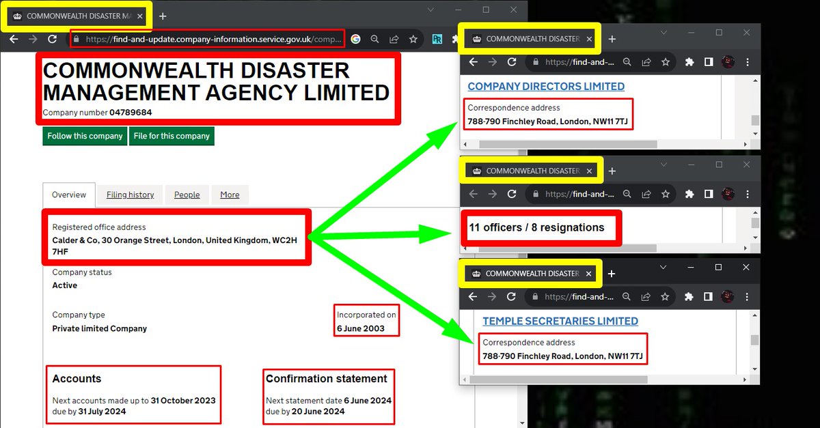
Task: Switch to the Filing history tab
Action: pos(130,195)
